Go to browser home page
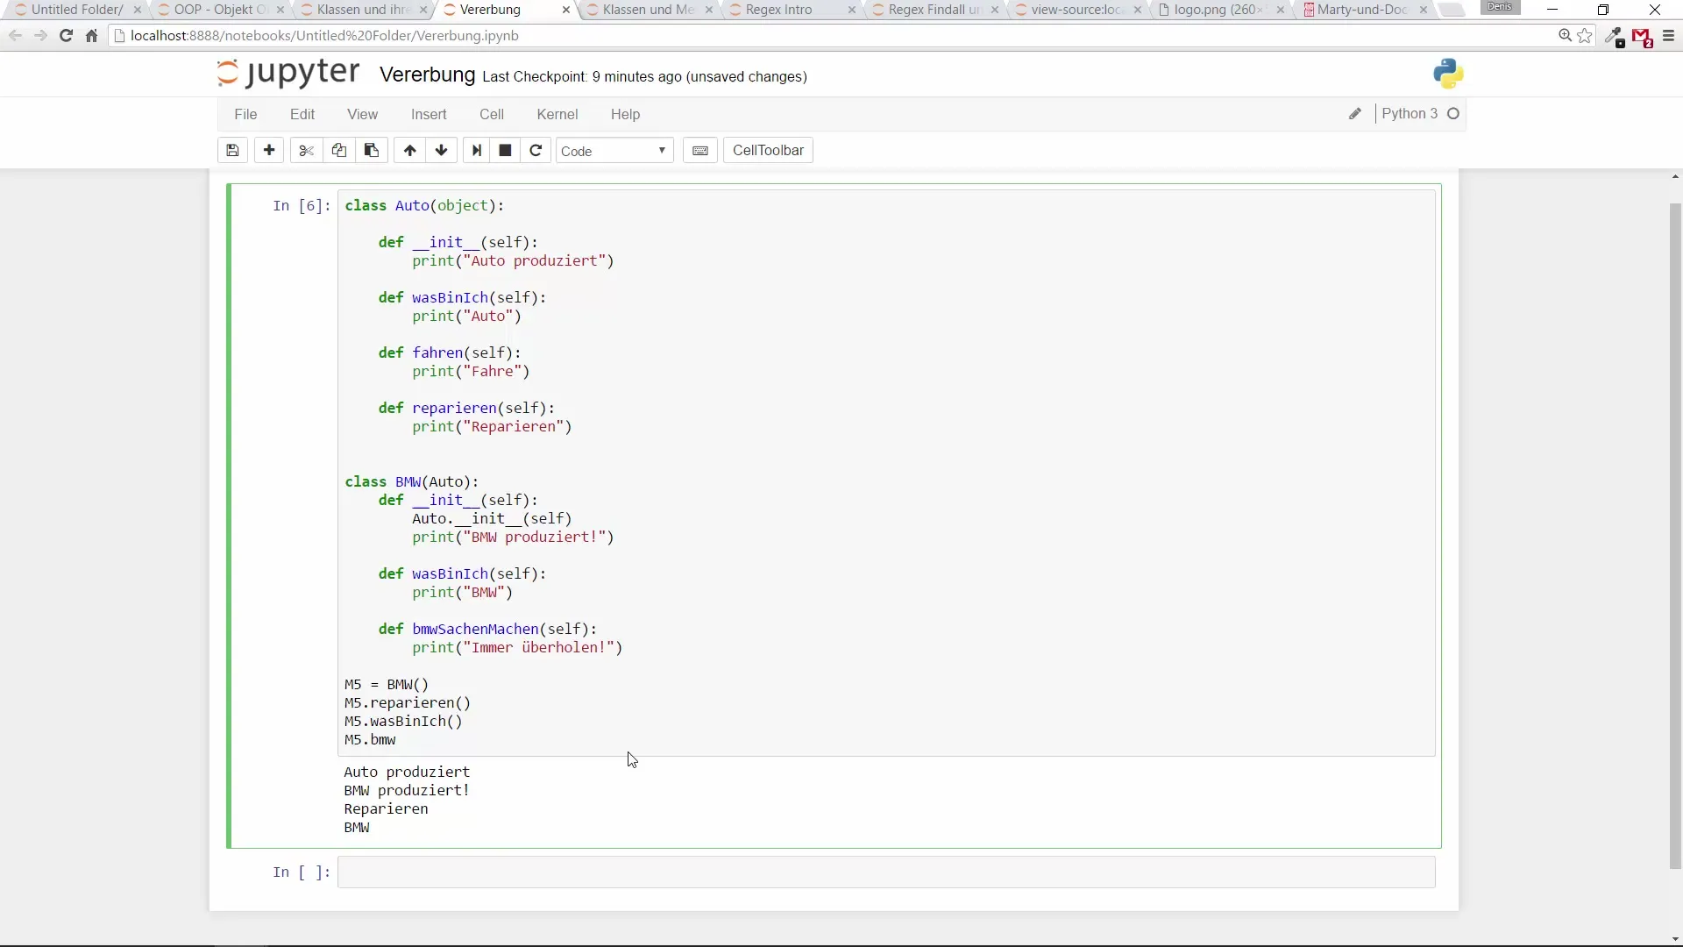1683x947 pixels. [x=91, y=36]
